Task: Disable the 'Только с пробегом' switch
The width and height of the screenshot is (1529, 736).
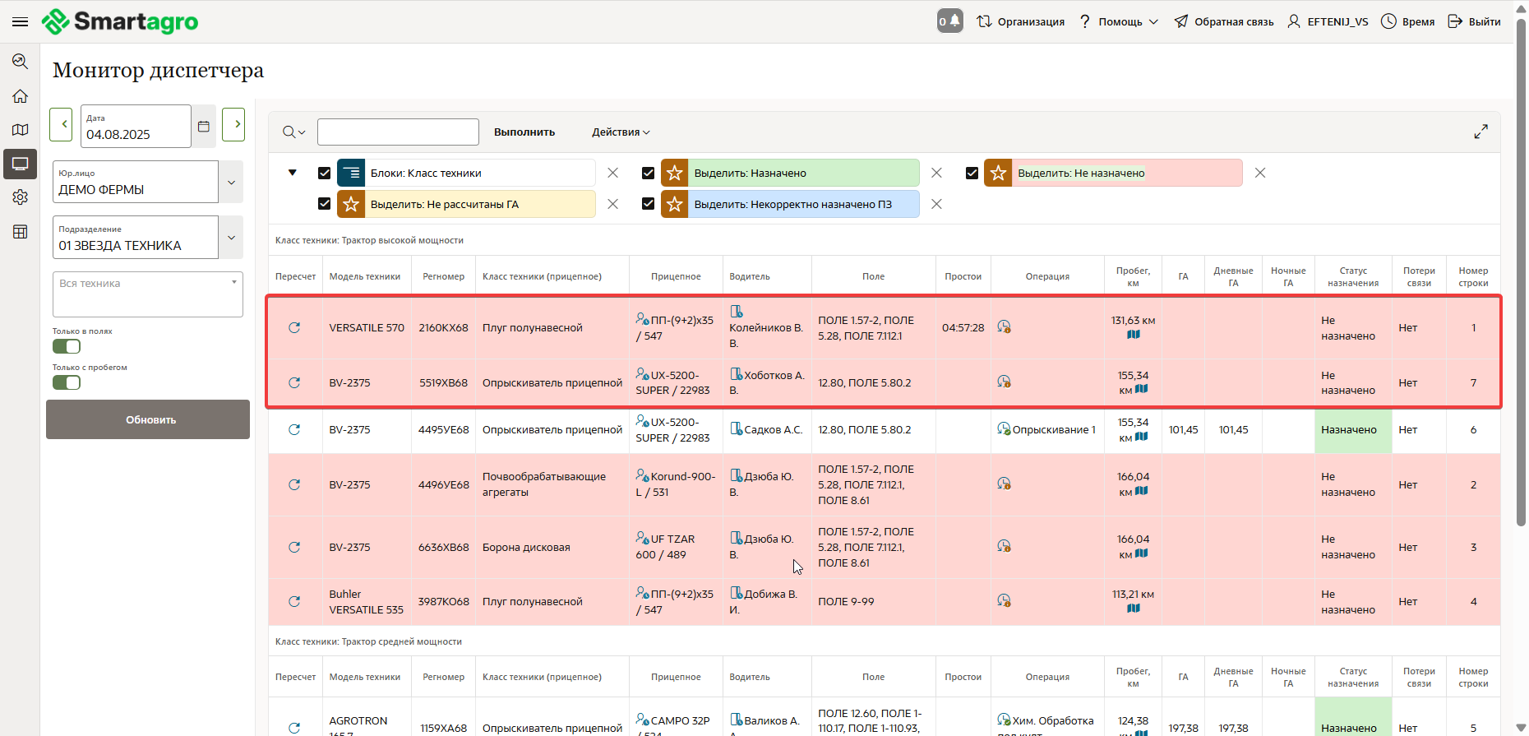Action: click(67, 382)
